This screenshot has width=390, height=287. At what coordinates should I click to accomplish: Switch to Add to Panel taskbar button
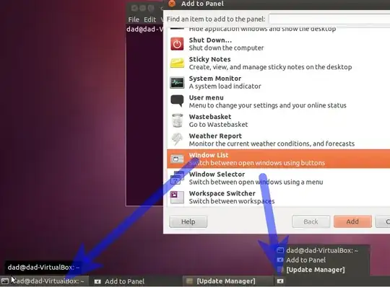136,281
